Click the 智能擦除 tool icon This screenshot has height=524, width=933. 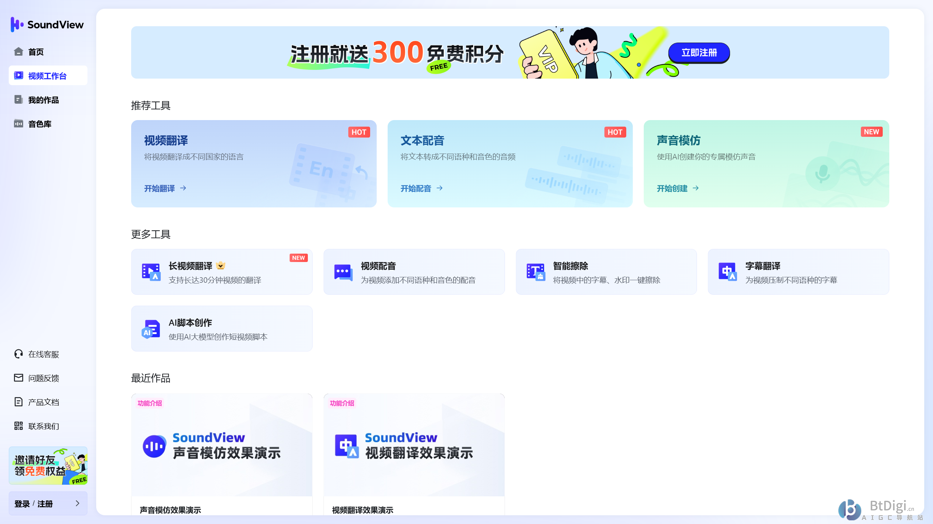tap(536, 272)
